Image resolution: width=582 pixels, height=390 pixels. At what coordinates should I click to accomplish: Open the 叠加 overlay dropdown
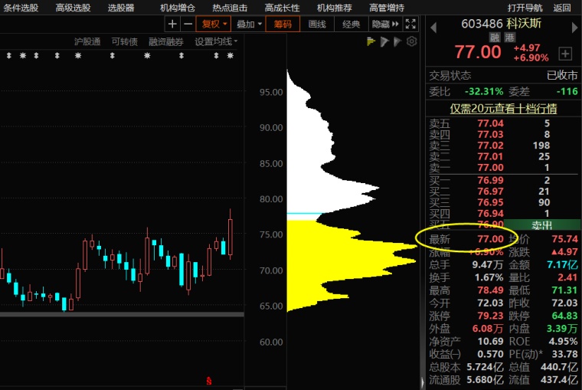pyautogui.click(x=249, y=25)
